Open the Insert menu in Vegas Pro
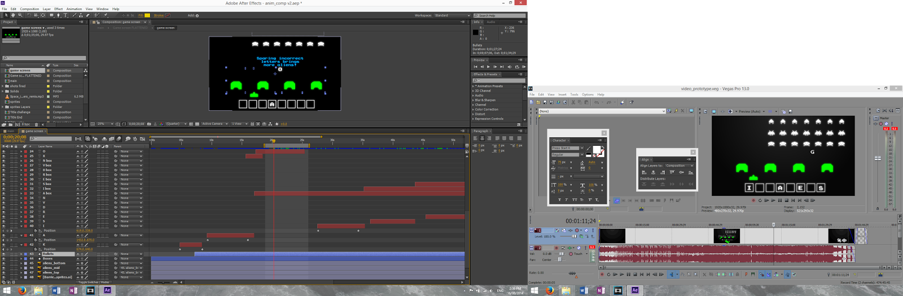The height and width of the screenshot is (296, 903). pyautogui.click(x=562, y=95)
